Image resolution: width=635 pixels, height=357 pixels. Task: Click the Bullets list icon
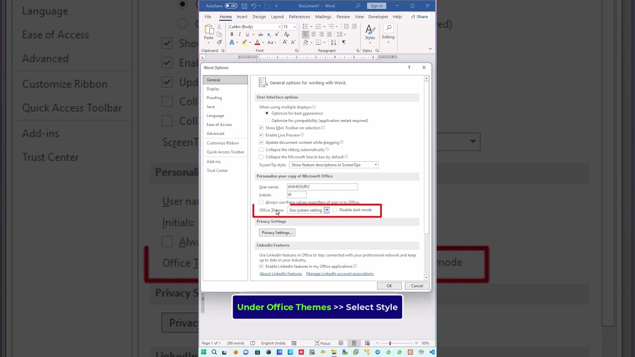[x=306, y=26]
